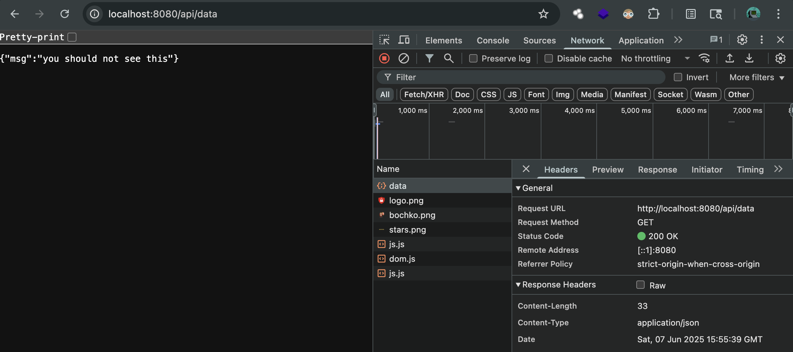Open the Application panel
Viewport: 793px width, 352px height.
coord(641,40)
